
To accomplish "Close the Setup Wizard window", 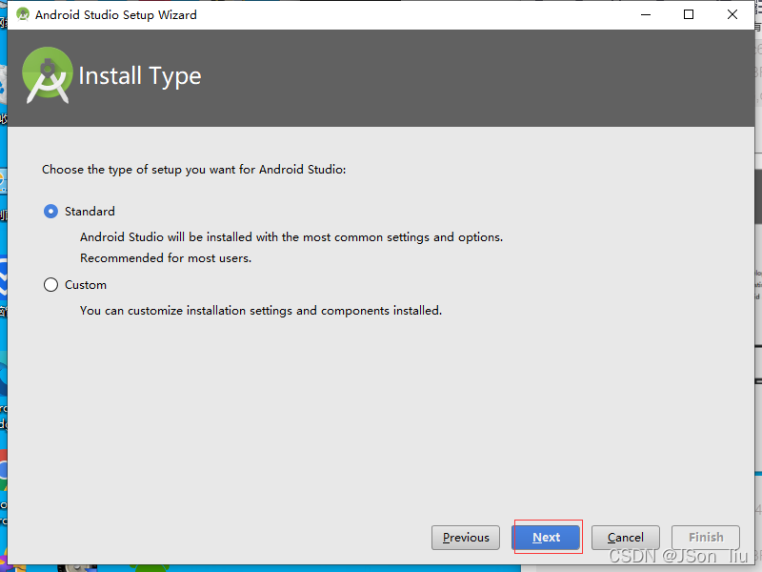I will click(x=732, y=14).
